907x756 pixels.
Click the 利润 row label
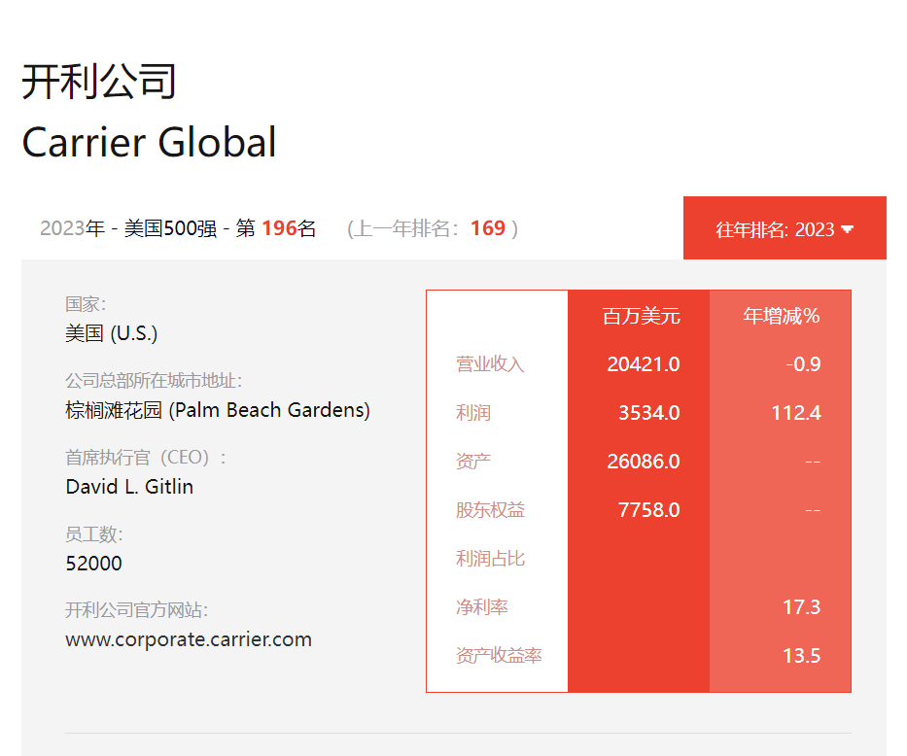pos(473,413)
